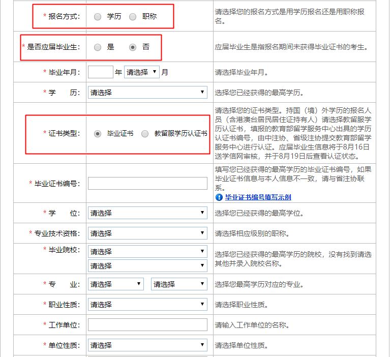This screenshot has width=391, height=357.
Task: Click the 毕业年月 year input box
Action: coord(100,72)
